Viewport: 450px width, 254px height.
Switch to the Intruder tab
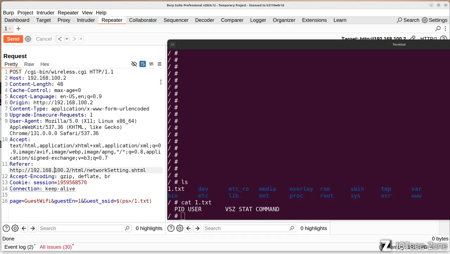tap(86, 20)
